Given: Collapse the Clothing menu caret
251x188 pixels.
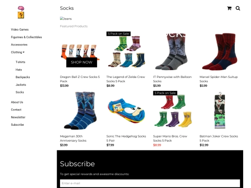Looking at the screenshot, I should tap(24, 52).
